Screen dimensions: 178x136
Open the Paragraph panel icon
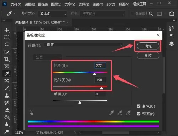point(172,36)
